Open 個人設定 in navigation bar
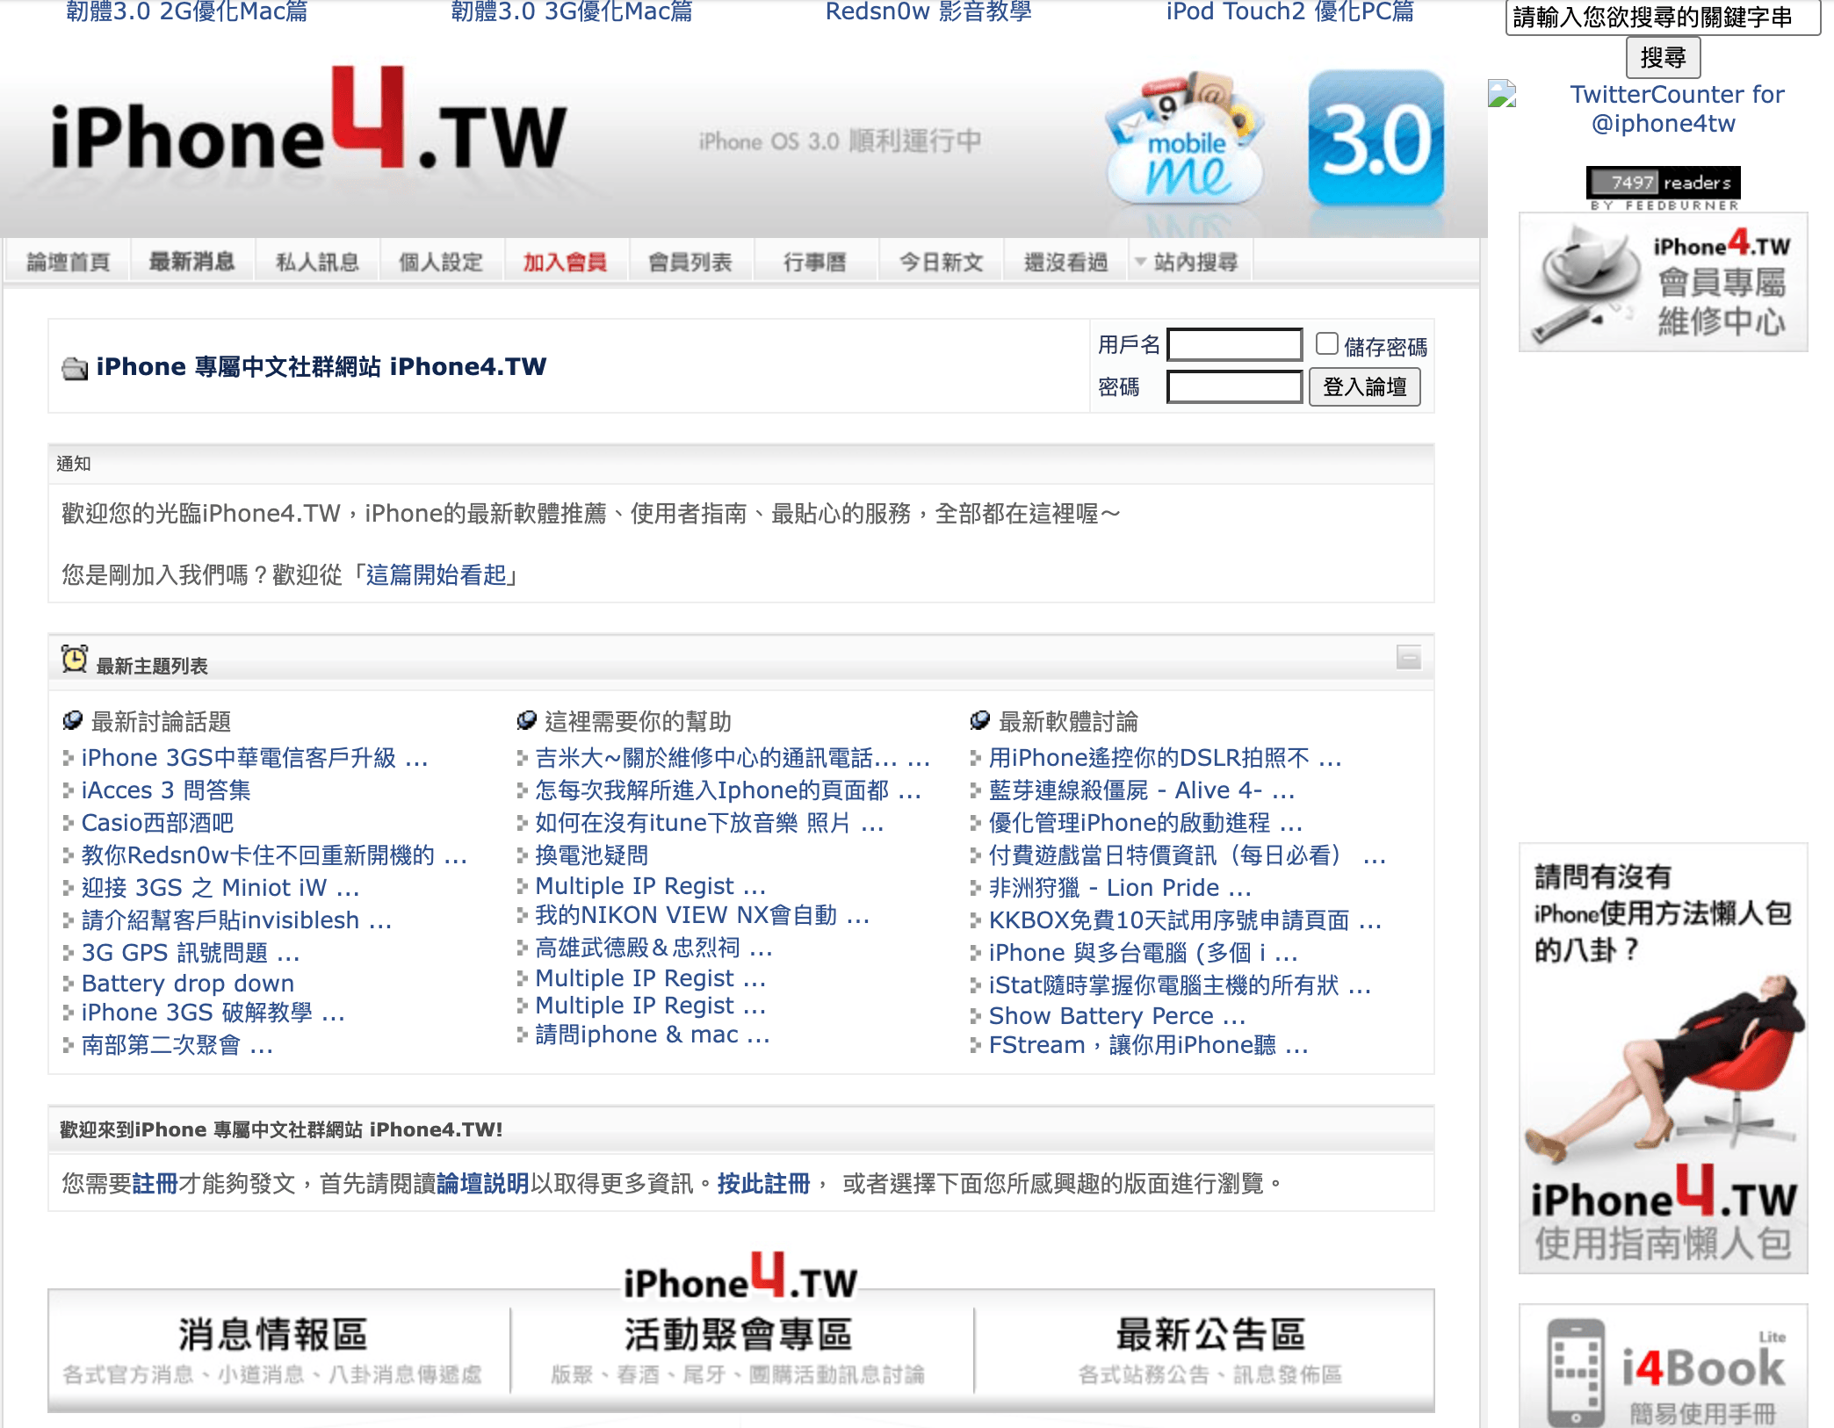The width and height of the screenshot is (1834, 1428). click(x=442, y=262)
